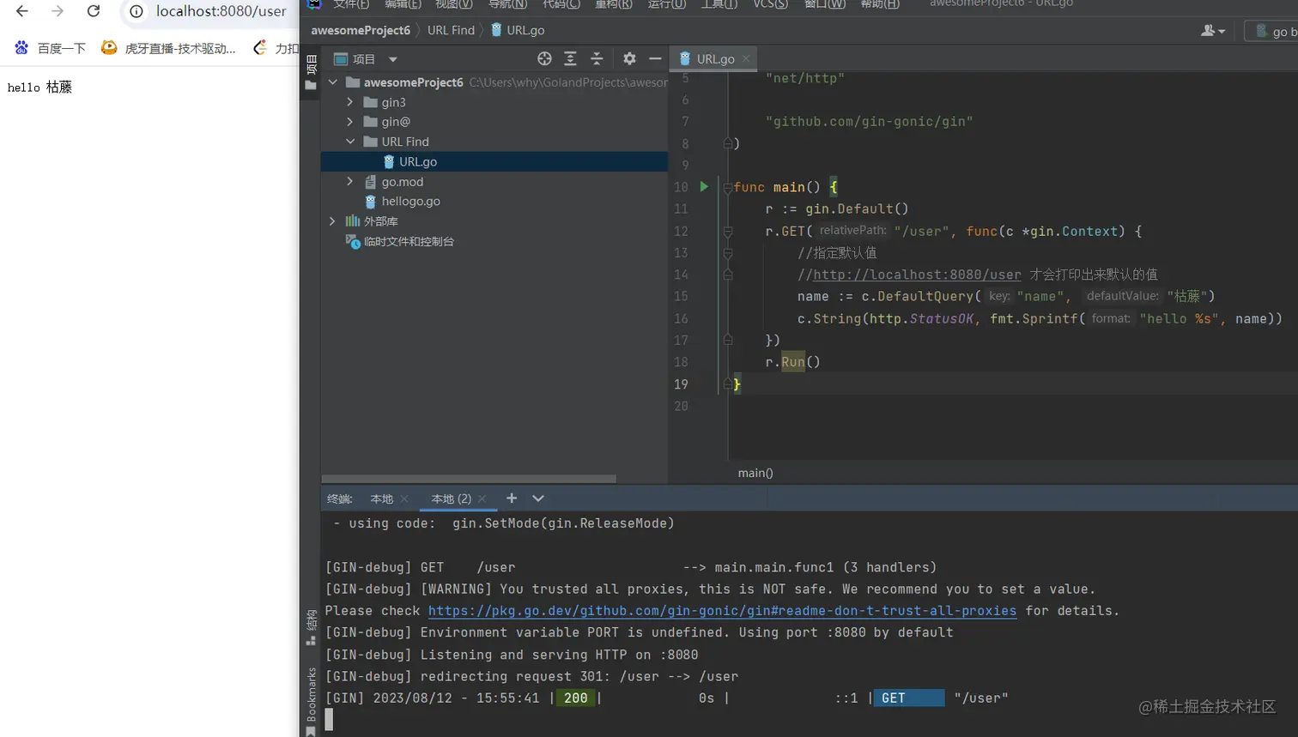Switch to the first 本地 terminal tab

tap(381, 498)
